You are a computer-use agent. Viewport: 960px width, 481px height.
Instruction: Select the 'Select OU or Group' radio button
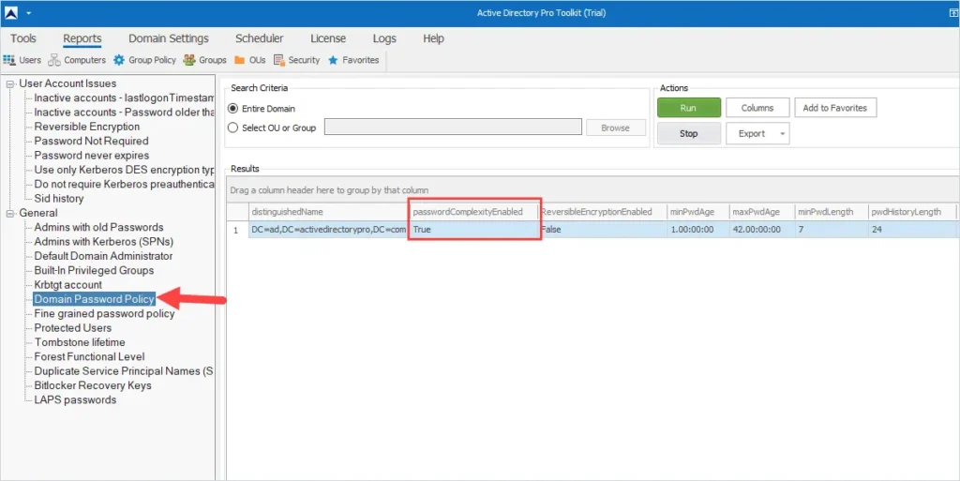coord(232,128)
